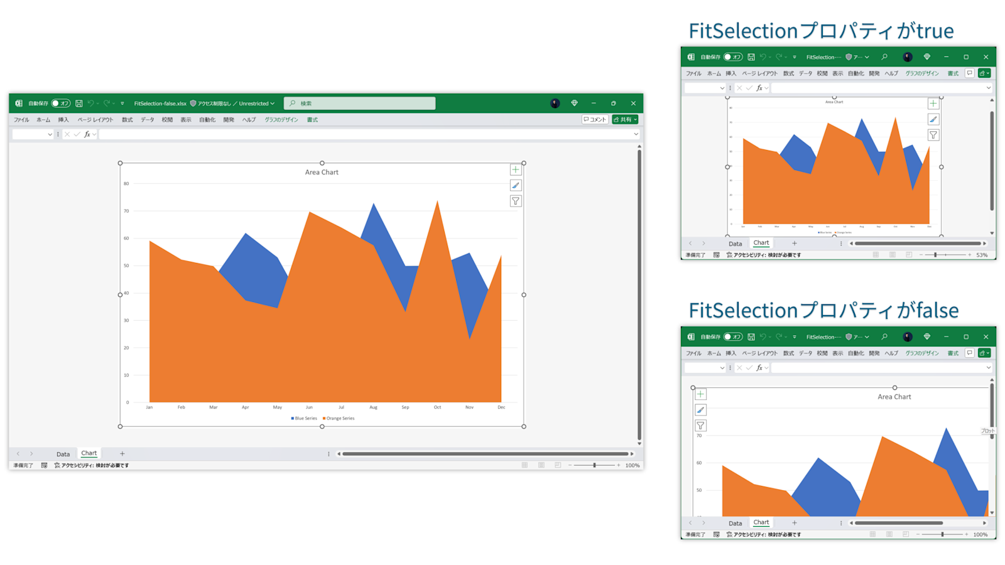
Task: Click the search magnifier in top-right window title bar
Action: [884, 57]
